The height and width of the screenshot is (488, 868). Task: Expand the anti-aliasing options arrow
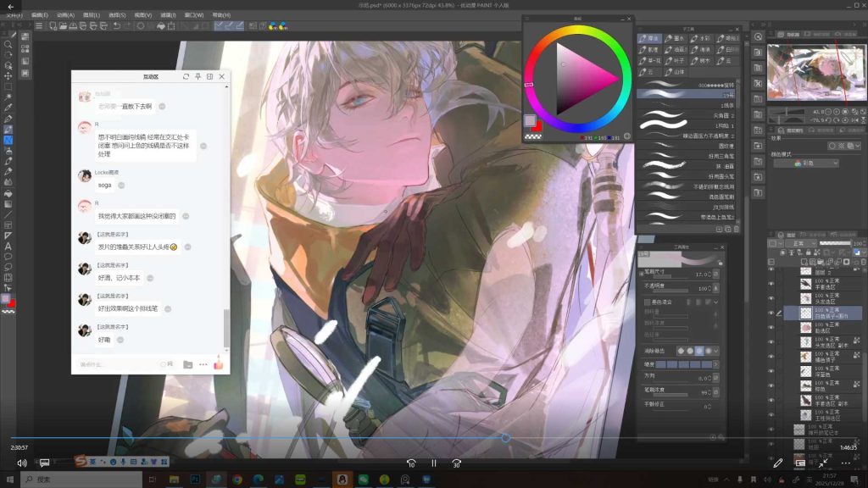point(715,351)
